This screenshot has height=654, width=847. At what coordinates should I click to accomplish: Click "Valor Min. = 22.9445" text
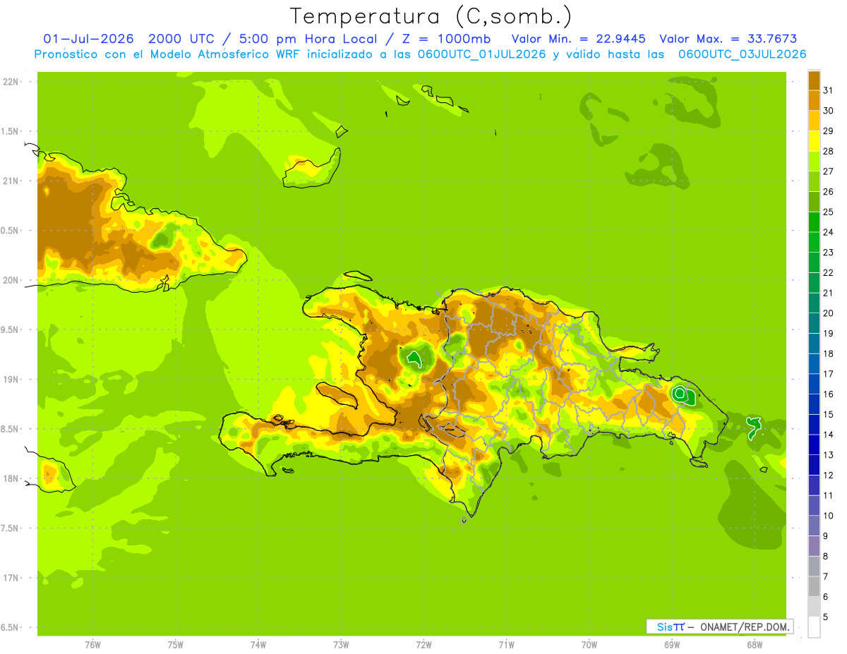coord(579,39)
